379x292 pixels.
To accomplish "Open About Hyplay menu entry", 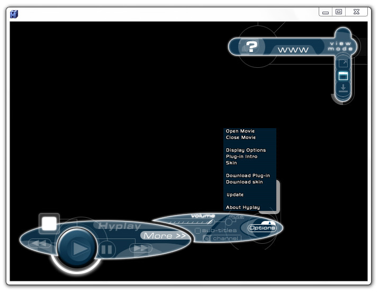I will 242,207.
